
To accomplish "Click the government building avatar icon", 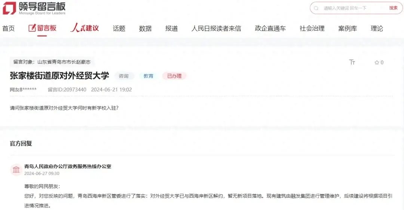I will (x=16, y=170).
